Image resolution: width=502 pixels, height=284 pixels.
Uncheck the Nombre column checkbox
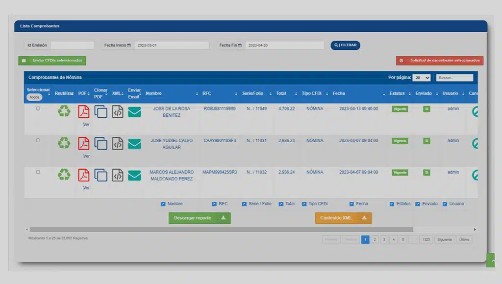pyautogui.click(x=163, y=204)
